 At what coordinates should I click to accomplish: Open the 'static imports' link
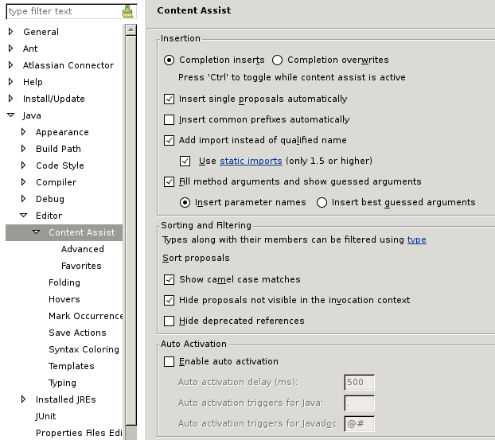pyautogui.click(x=251, y=161)
